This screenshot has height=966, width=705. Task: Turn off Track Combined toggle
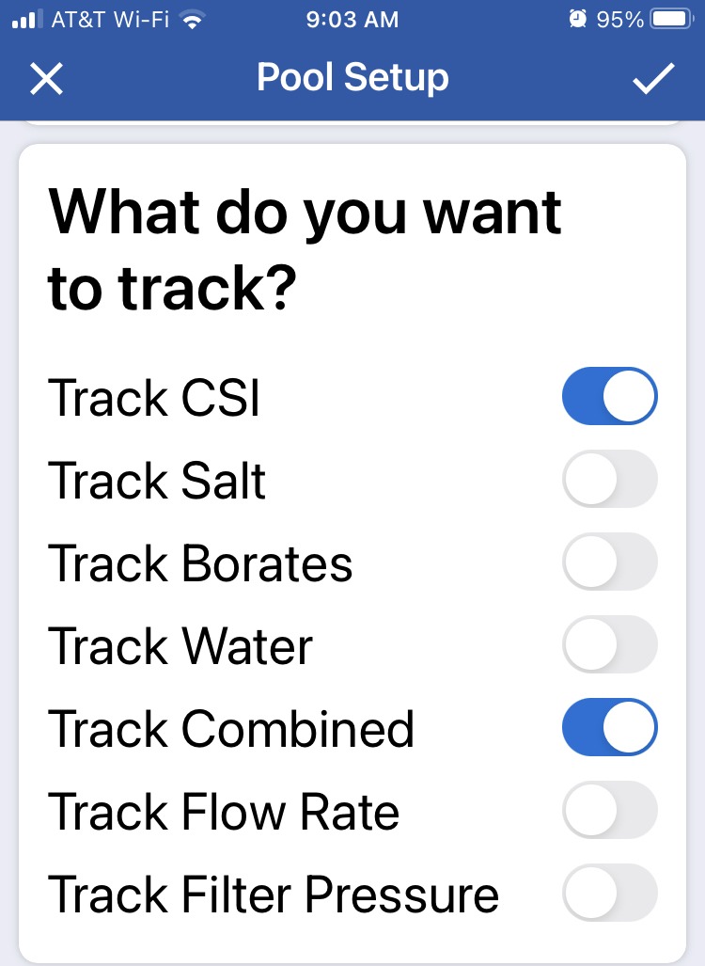point(609,727)
